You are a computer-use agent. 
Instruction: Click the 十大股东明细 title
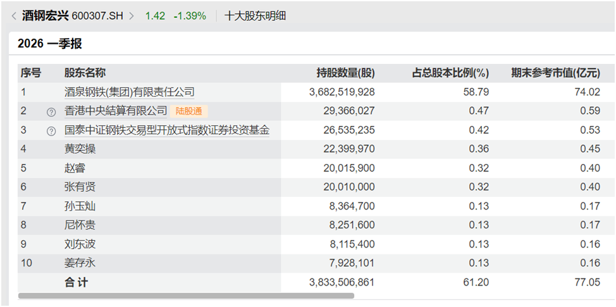click(255, 16)
